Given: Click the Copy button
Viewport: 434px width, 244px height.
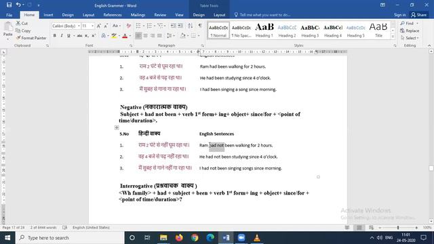Looking at the screenshot, I should 23,30.
